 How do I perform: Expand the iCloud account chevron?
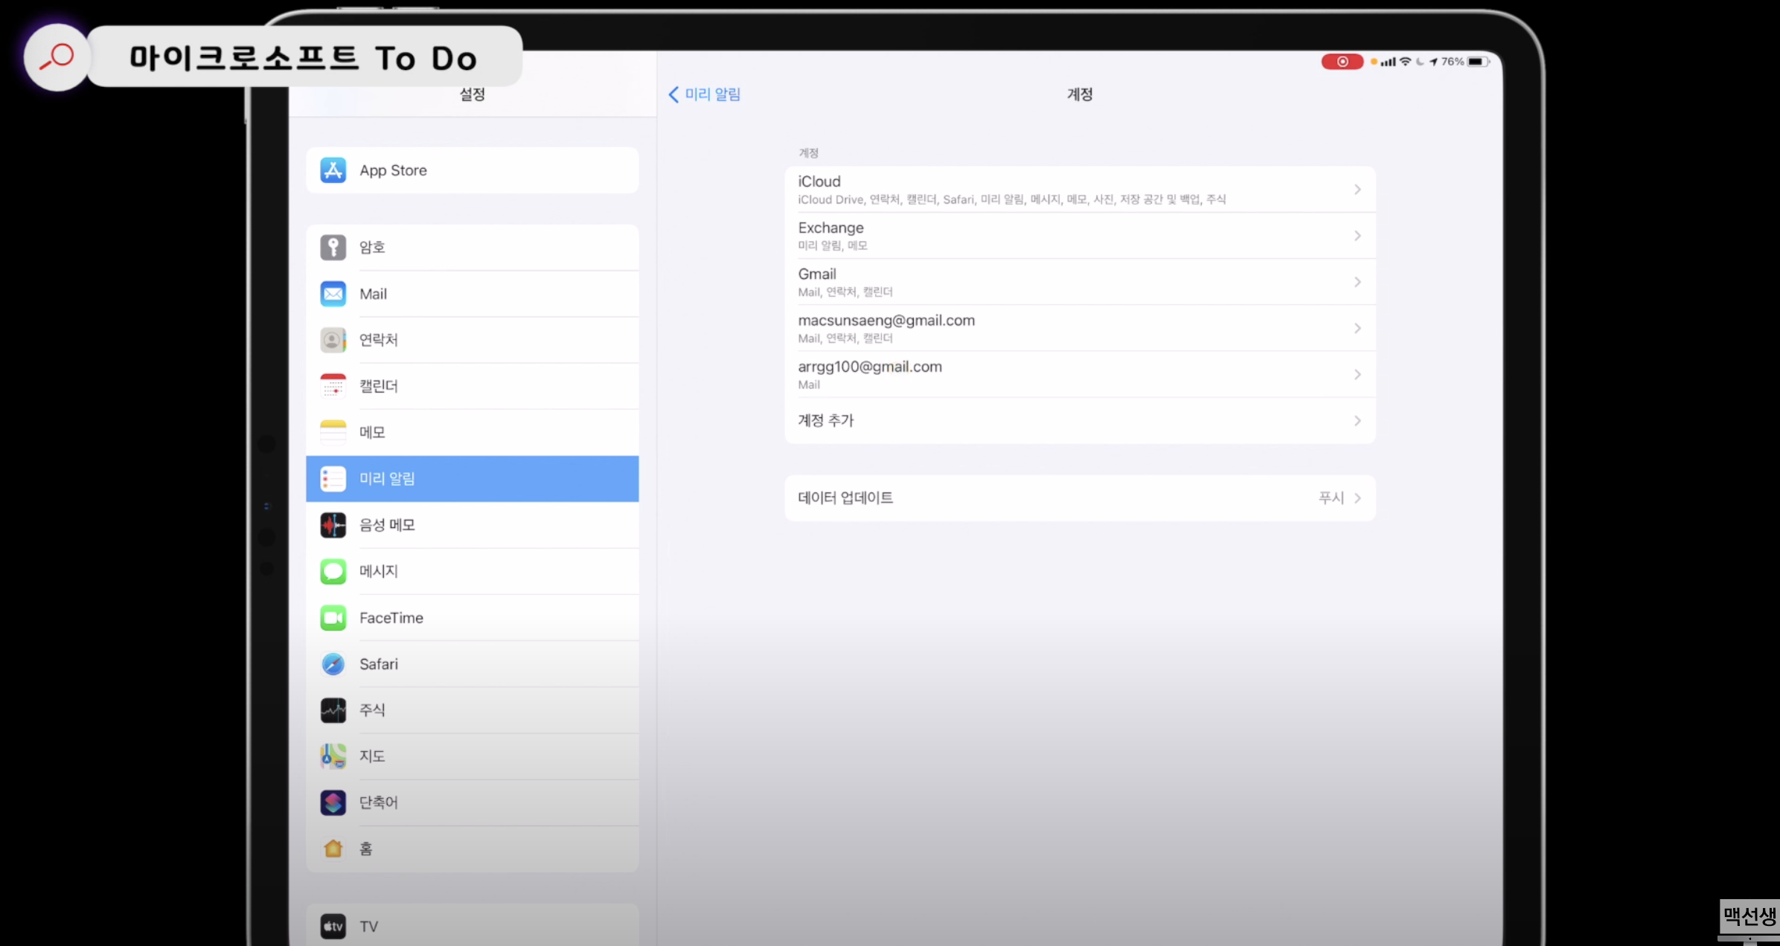pyautogui.click(x=1357, y=190)
